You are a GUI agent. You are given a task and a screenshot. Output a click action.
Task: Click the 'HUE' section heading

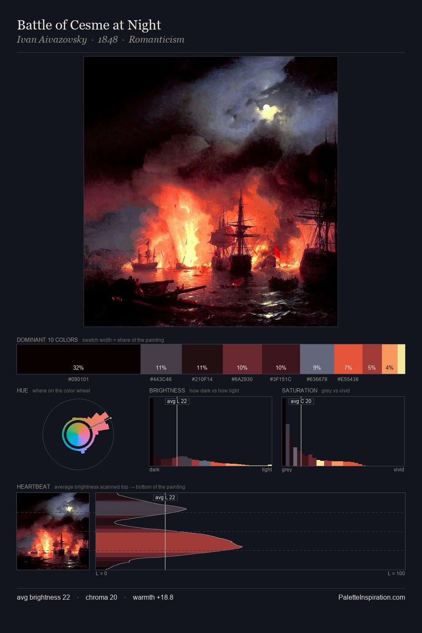click(22, 390)
